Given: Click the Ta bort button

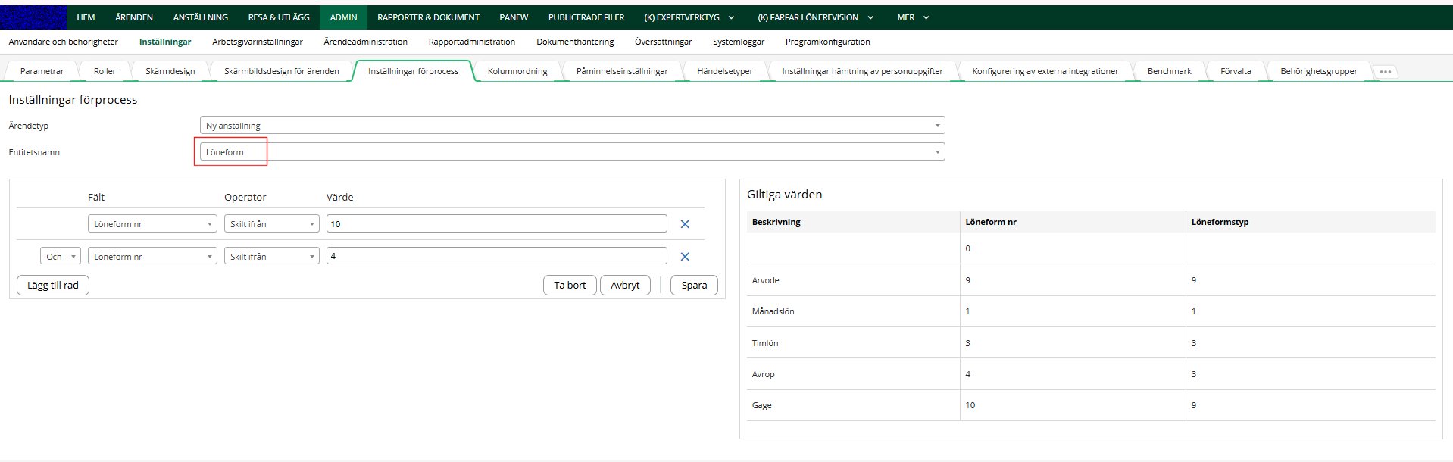Looking at the screenshot, I should click(x=570, y=286).
